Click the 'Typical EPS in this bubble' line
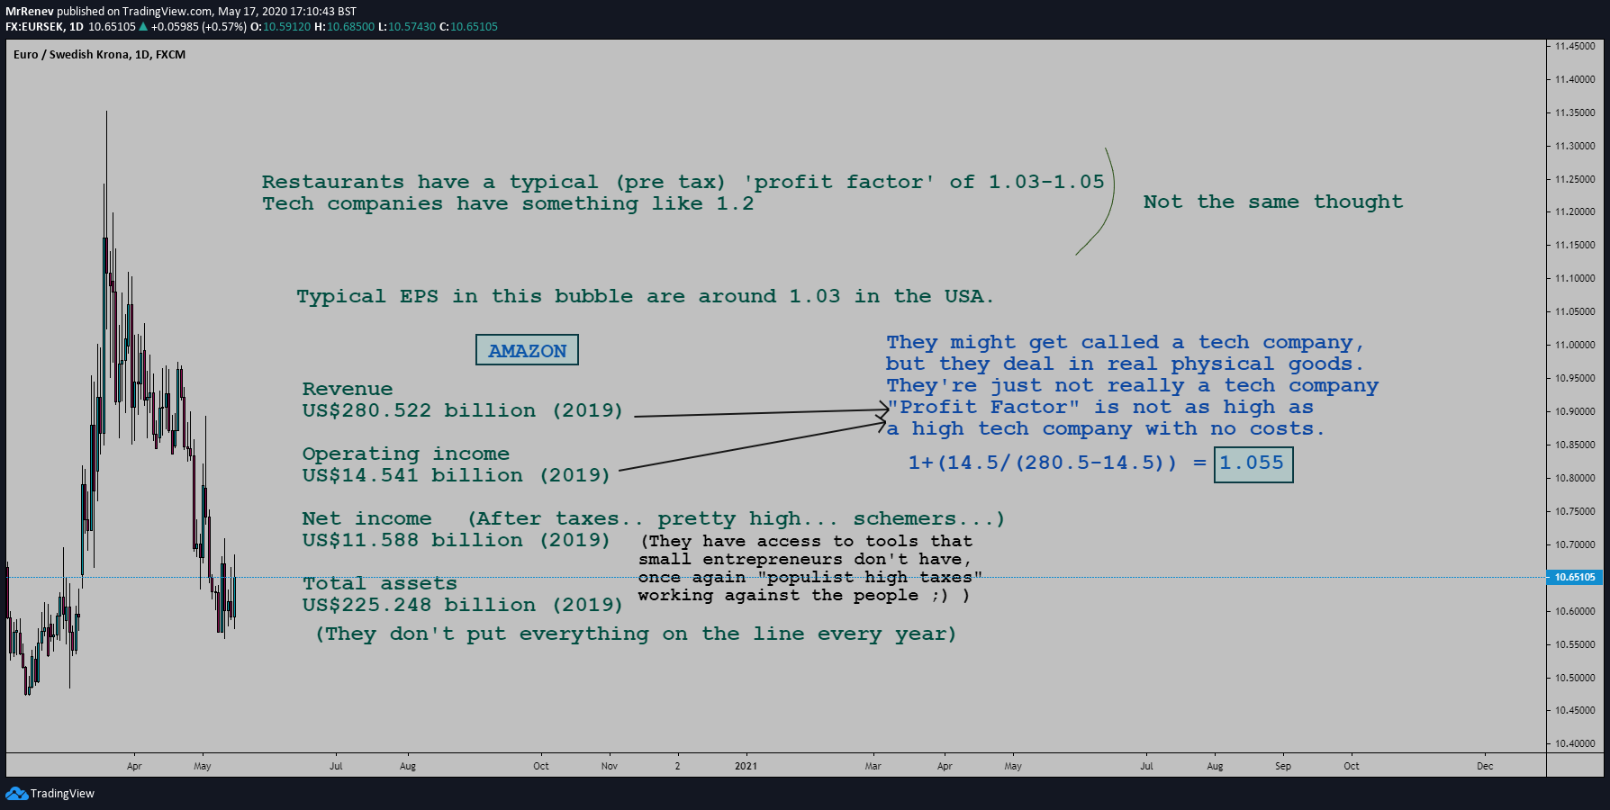Image resolution: width=1610 pixels, height=810 pixels. [645, 296]
